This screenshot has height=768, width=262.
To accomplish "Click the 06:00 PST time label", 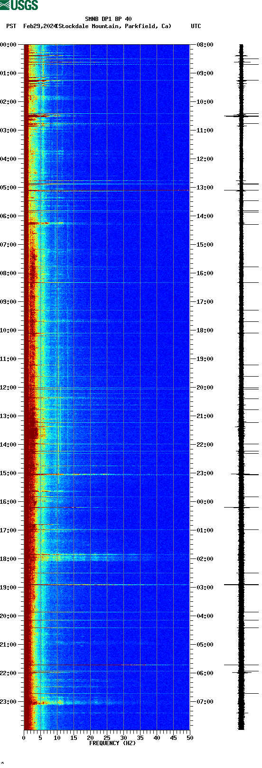I will [x=8, y=216].
